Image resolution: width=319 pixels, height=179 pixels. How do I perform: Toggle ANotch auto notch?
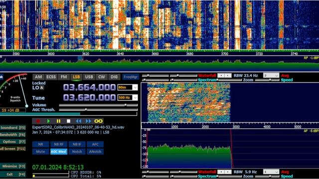(x=95, y=152)
